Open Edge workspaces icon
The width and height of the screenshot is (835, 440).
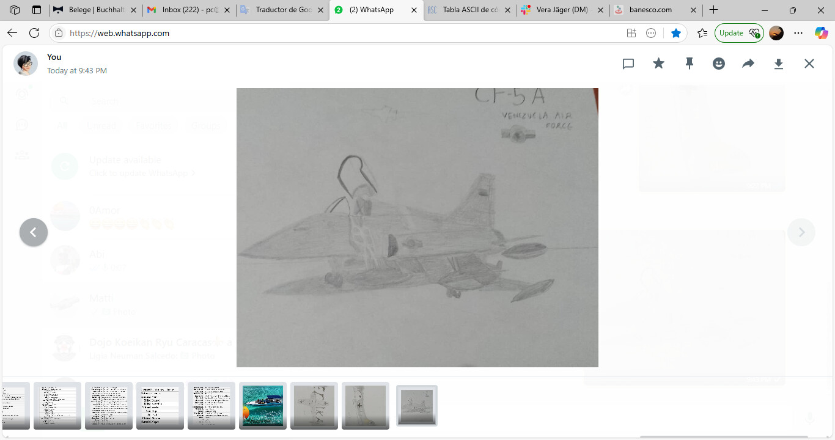coord(15,10)
